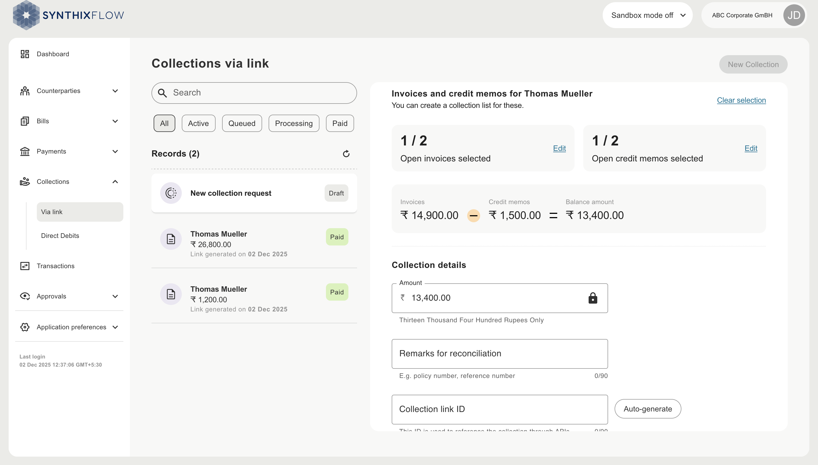Viewport: 818px width, 465px height.
Task: Click the Payments bank icon
Action: click(25, 151)
